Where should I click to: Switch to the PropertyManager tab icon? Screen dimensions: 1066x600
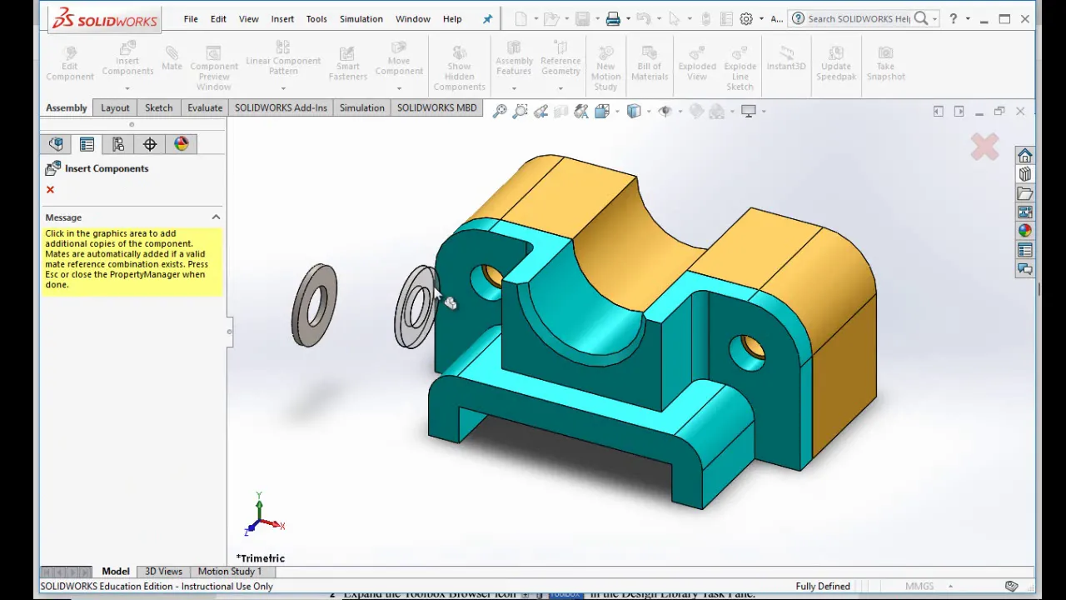point(87,144)
